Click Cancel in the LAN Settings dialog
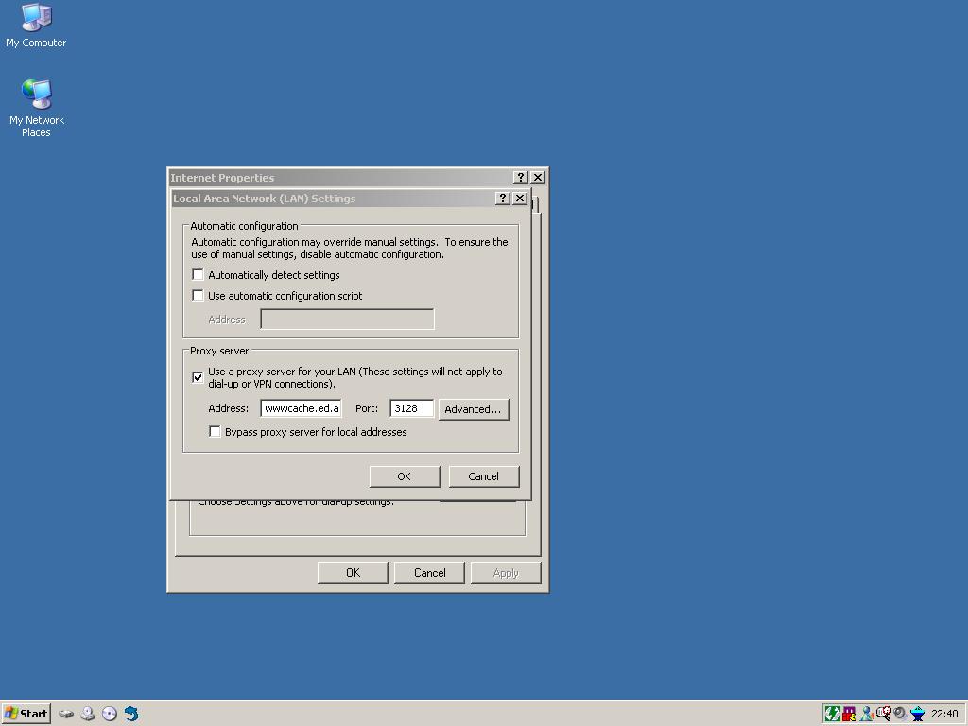968x726 pixels. (x=483, y=476)
